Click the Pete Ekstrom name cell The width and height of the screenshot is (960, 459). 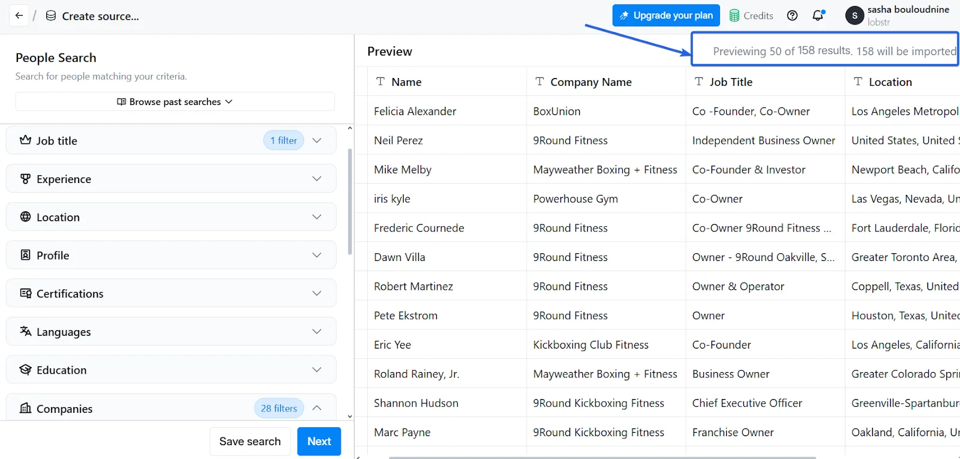(x=447, y=316)
